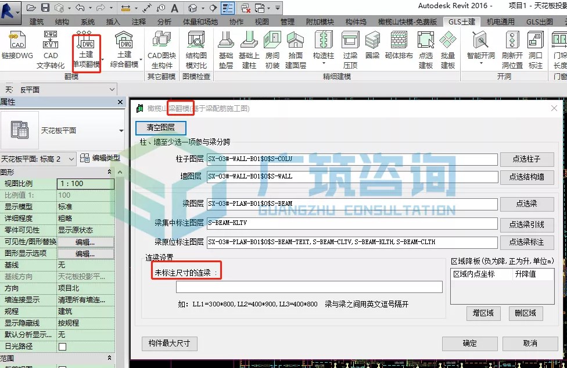Image resolution: width=567 pixels, height=368 pixels.
Task: Click 点选梁引线 button
Action: [x=527, y=225]
